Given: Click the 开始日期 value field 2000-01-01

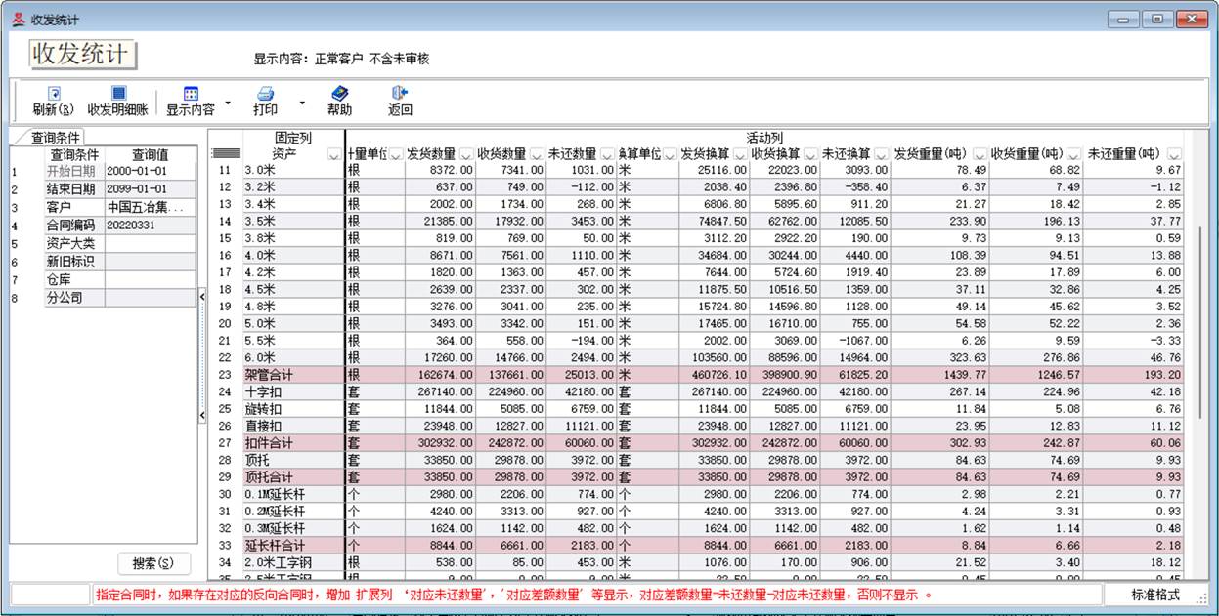Looking at the screenshot, I should 150,171.
